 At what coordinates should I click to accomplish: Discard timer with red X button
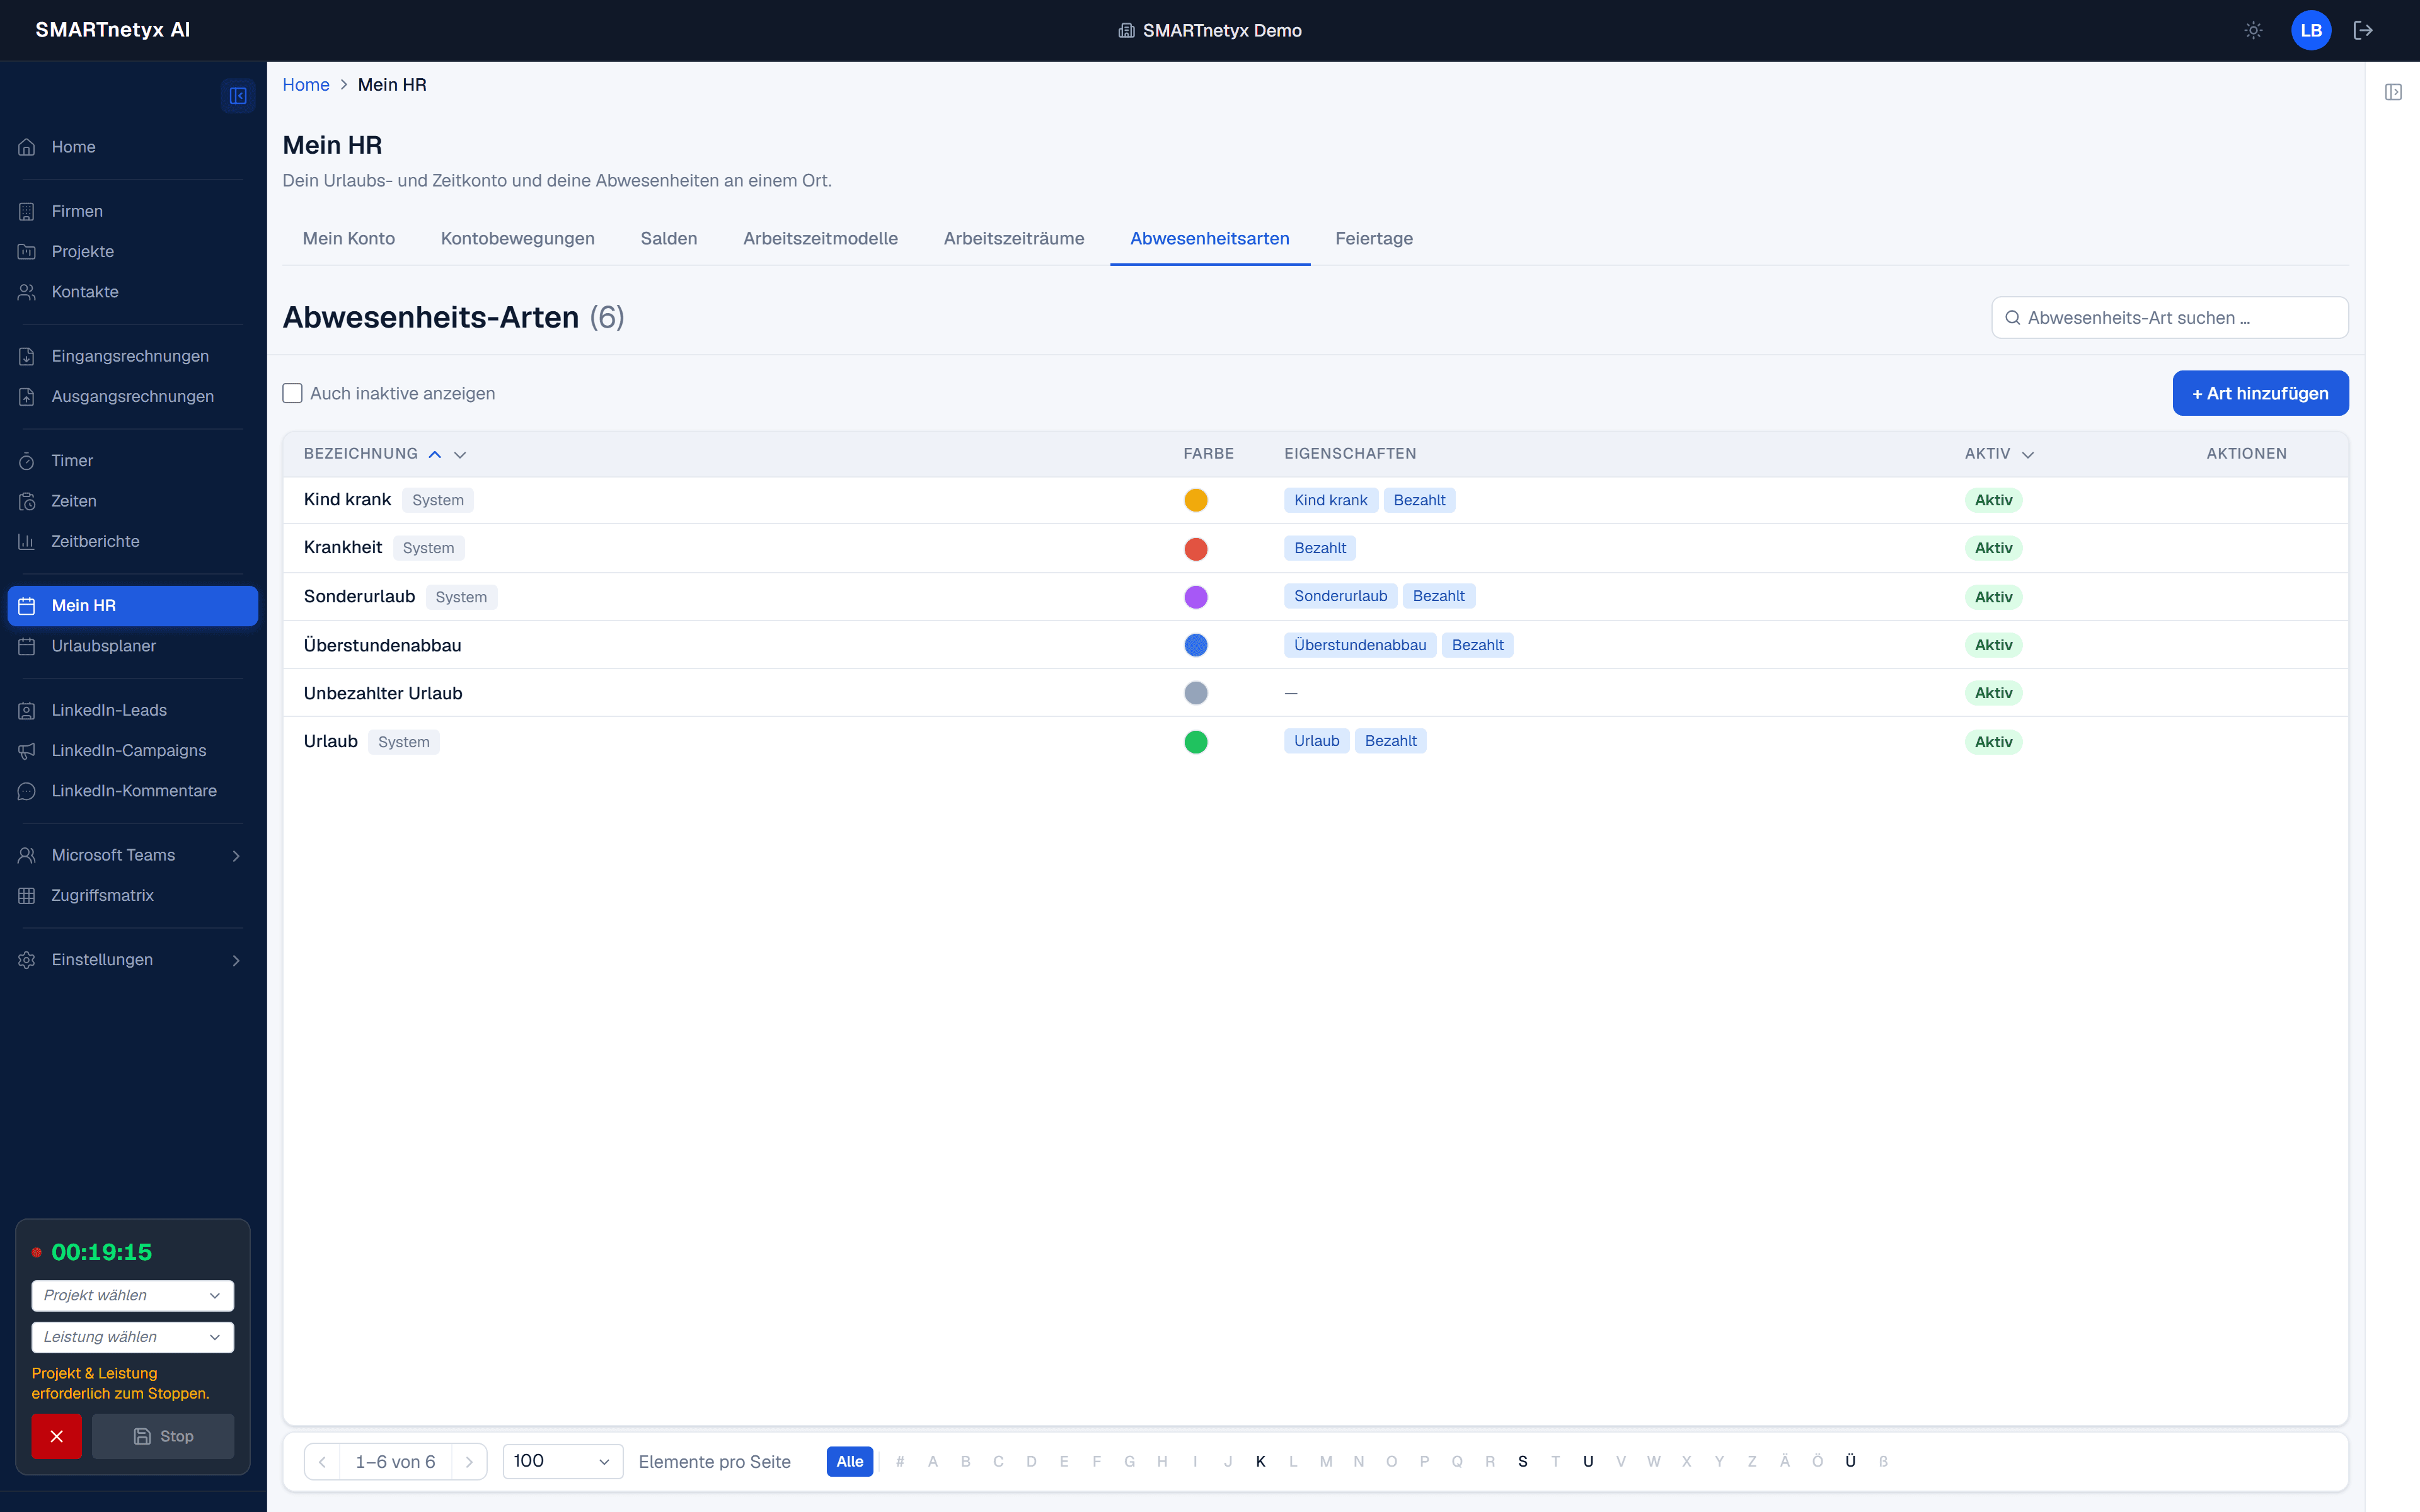(x=56, y=1436)
